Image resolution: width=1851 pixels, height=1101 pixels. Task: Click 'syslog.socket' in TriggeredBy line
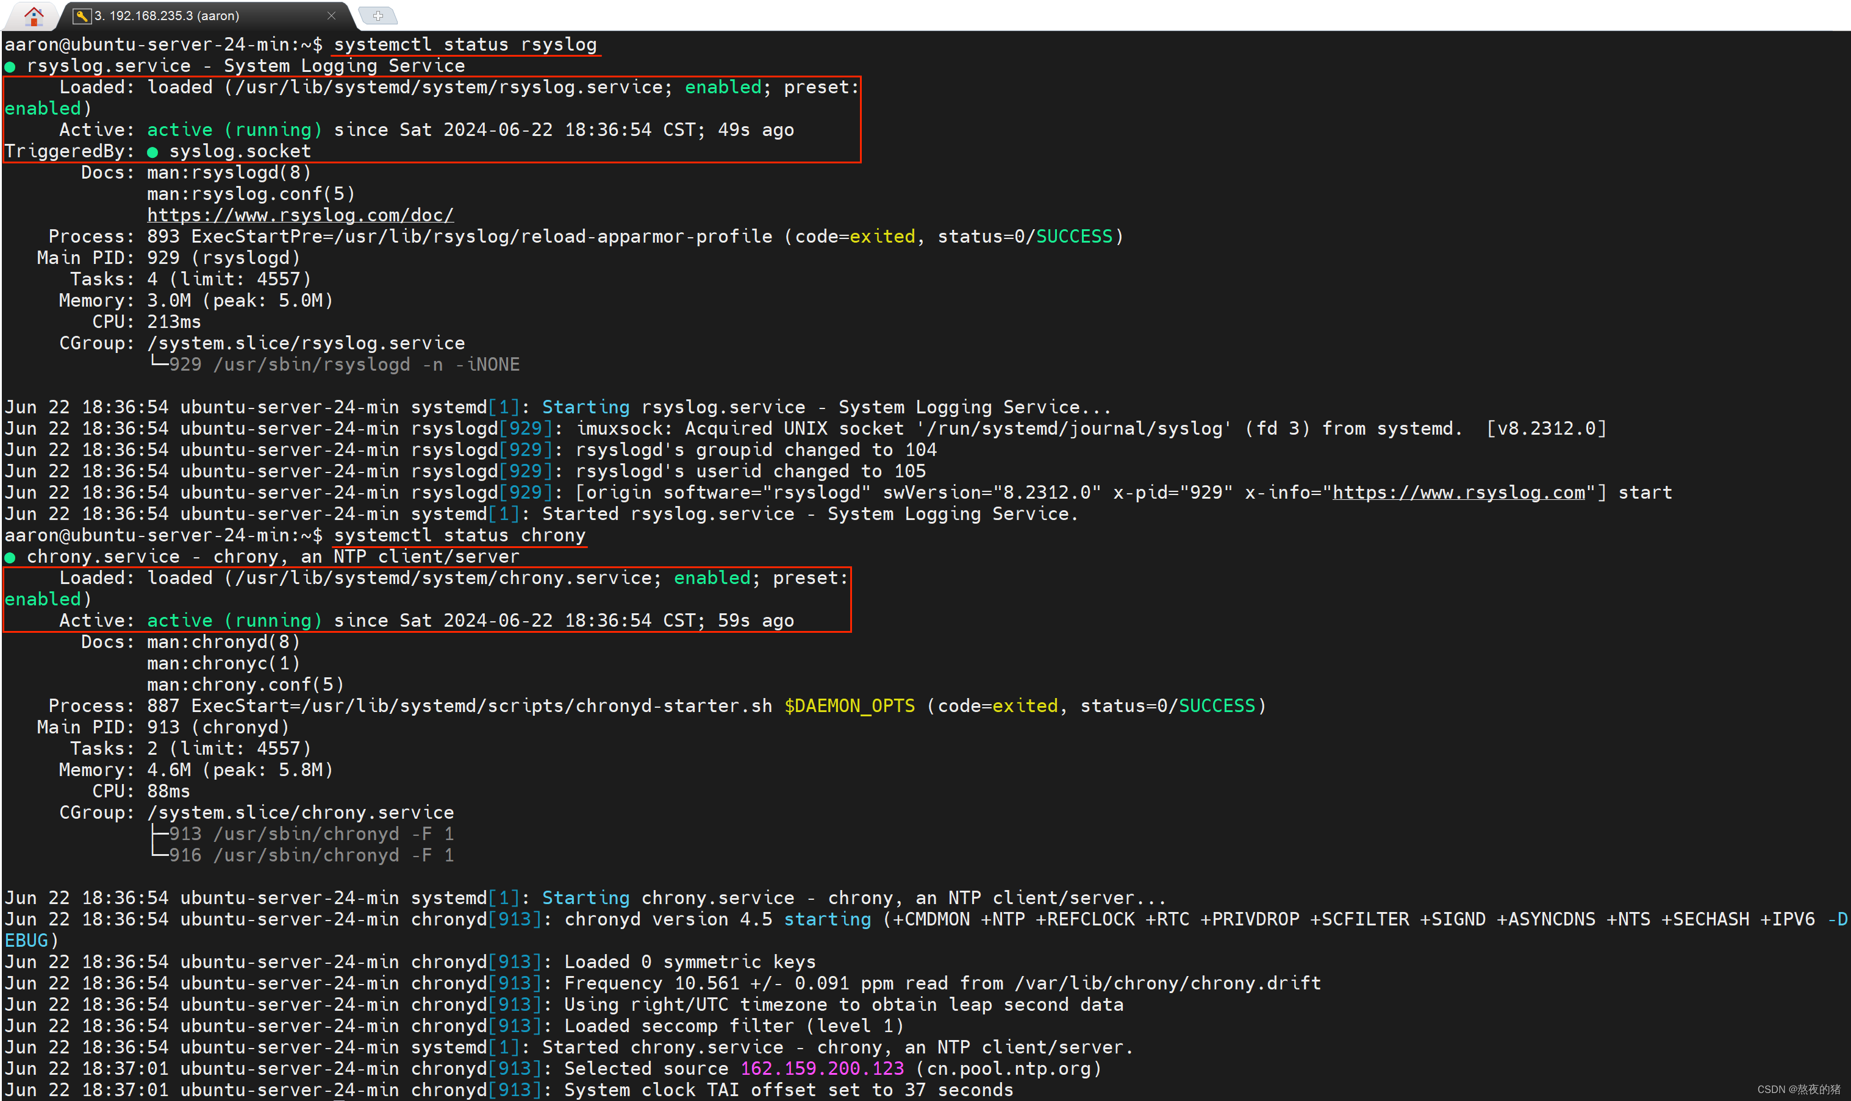click(240, 151)
